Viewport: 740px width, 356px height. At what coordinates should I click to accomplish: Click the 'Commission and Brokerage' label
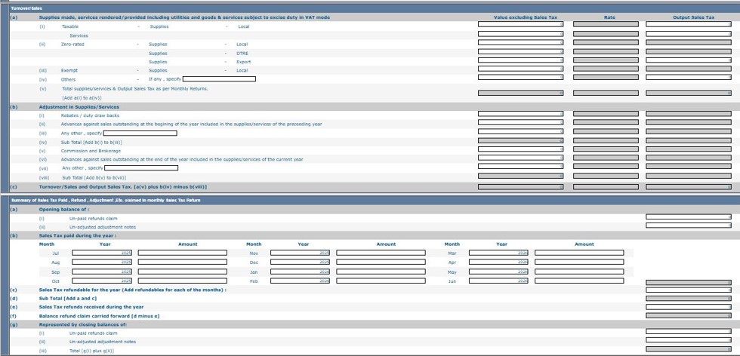[91, 151]
